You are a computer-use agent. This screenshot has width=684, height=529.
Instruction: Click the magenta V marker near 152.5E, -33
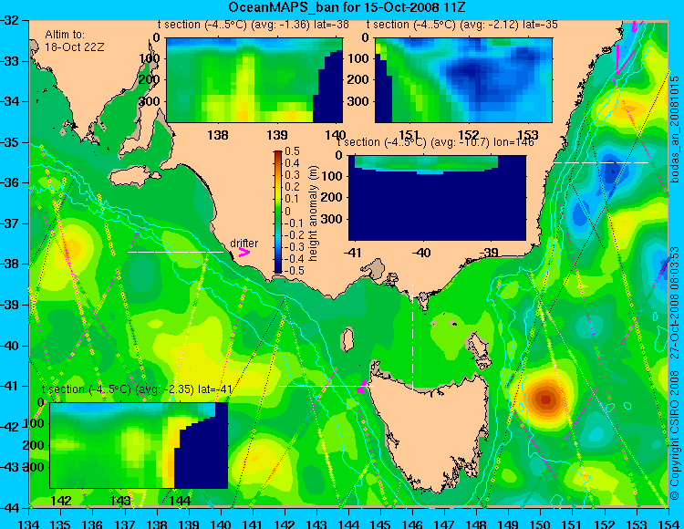pos(624,60)
